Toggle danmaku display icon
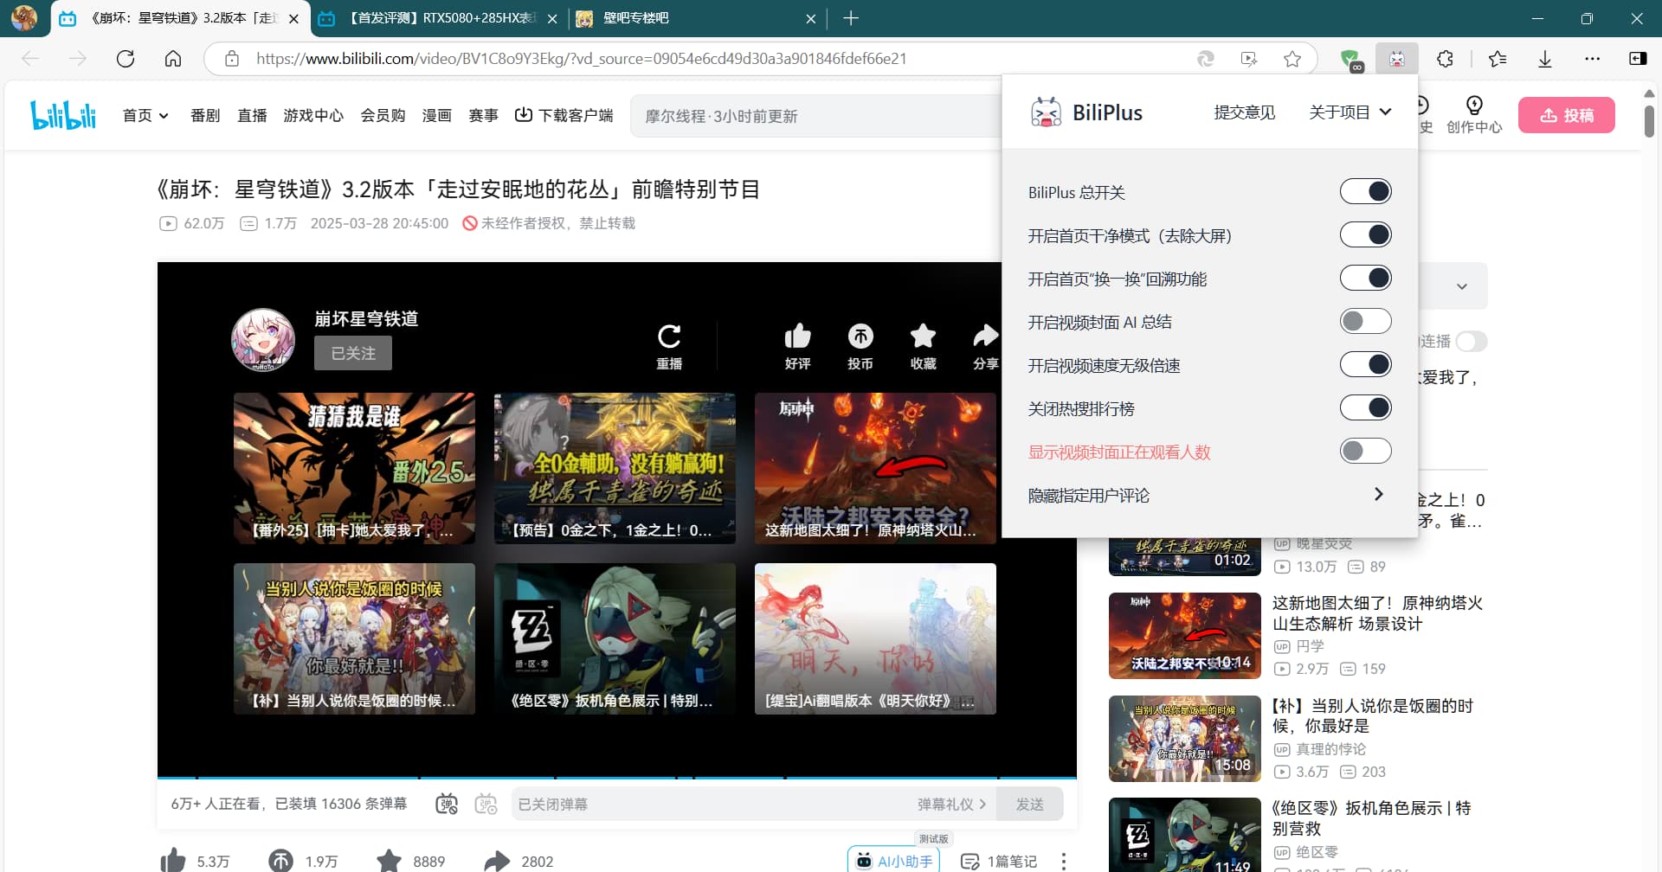Screen dimensions: 1662x872 (x=447, y=804)
